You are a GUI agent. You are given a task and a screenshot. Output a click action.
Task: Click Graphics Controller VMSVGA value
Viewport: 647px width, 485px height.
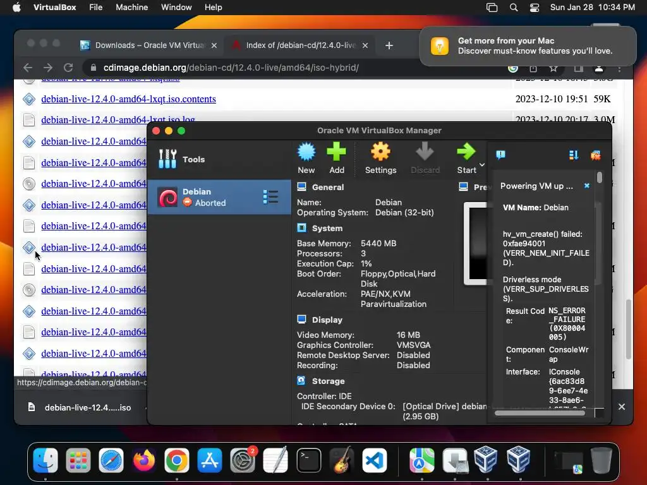pyautogui.click(x=413, y=345)
